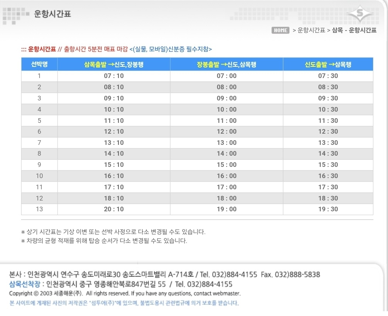Click the 07 : 00 departure time cell
This screenshot has width=388, height=316.
(227, 76)
